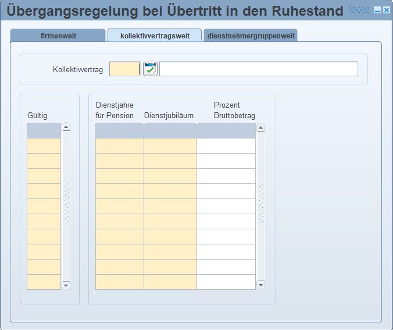Open the dienstnehmergruppenweit tab
This screenshot has width=393, height=330.
coord(251,36)
